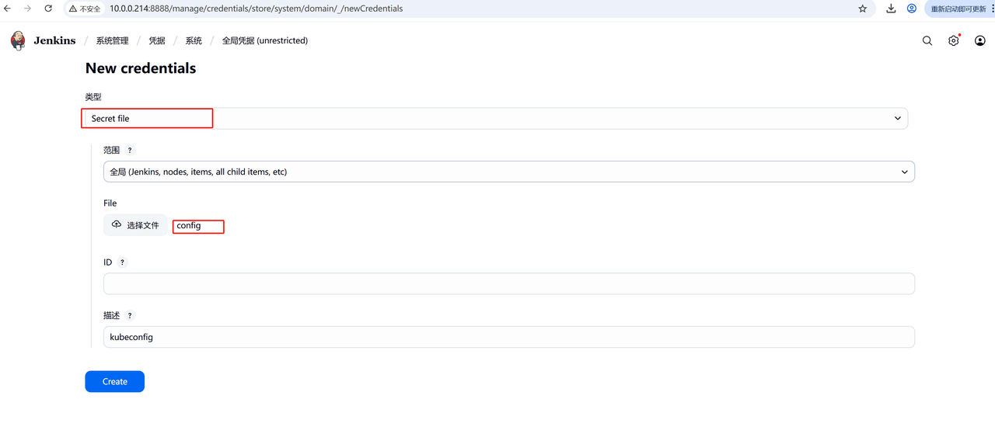Screen dimensions: 995x441
Task: Click the help icon next to 范围
Action: [x=130, y=151]
